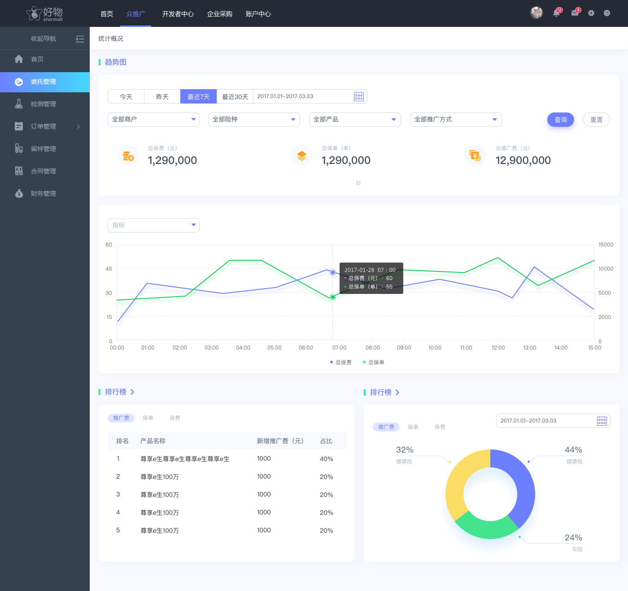Select the 昨天 time range
628x591 pixels.
[x=162, y=96]
